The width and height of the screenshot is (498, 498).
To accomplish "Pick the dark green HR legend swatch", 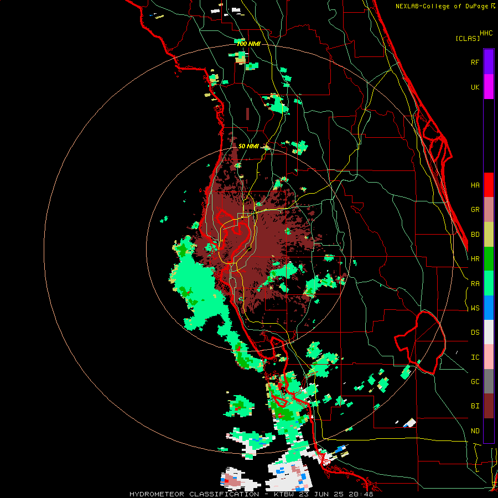I will coord(489,258).
